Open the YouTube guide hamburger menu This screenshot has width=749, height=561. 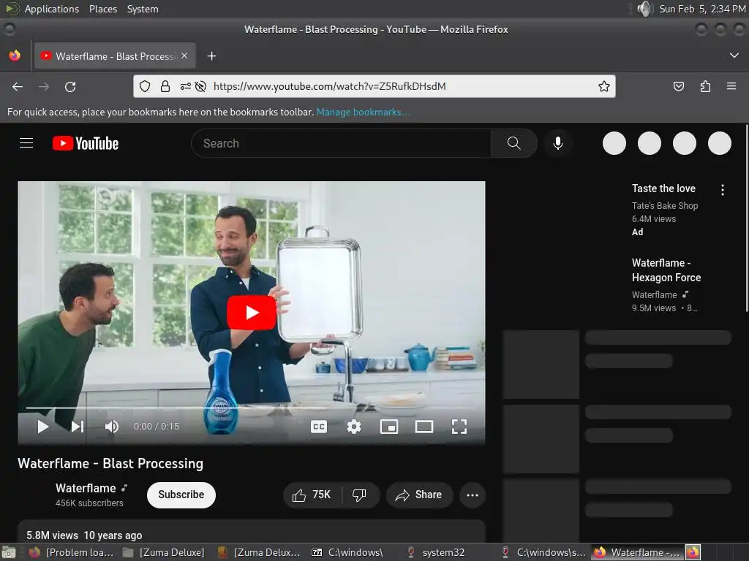click(x=26, y=143)
